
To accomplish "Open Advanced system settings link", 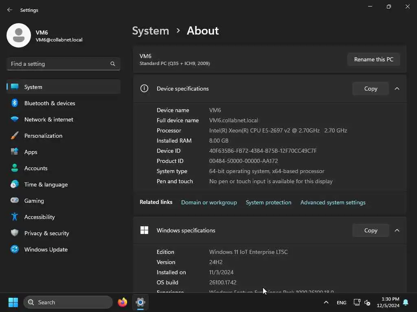I will pyautogui.click(x=333, y=202).
